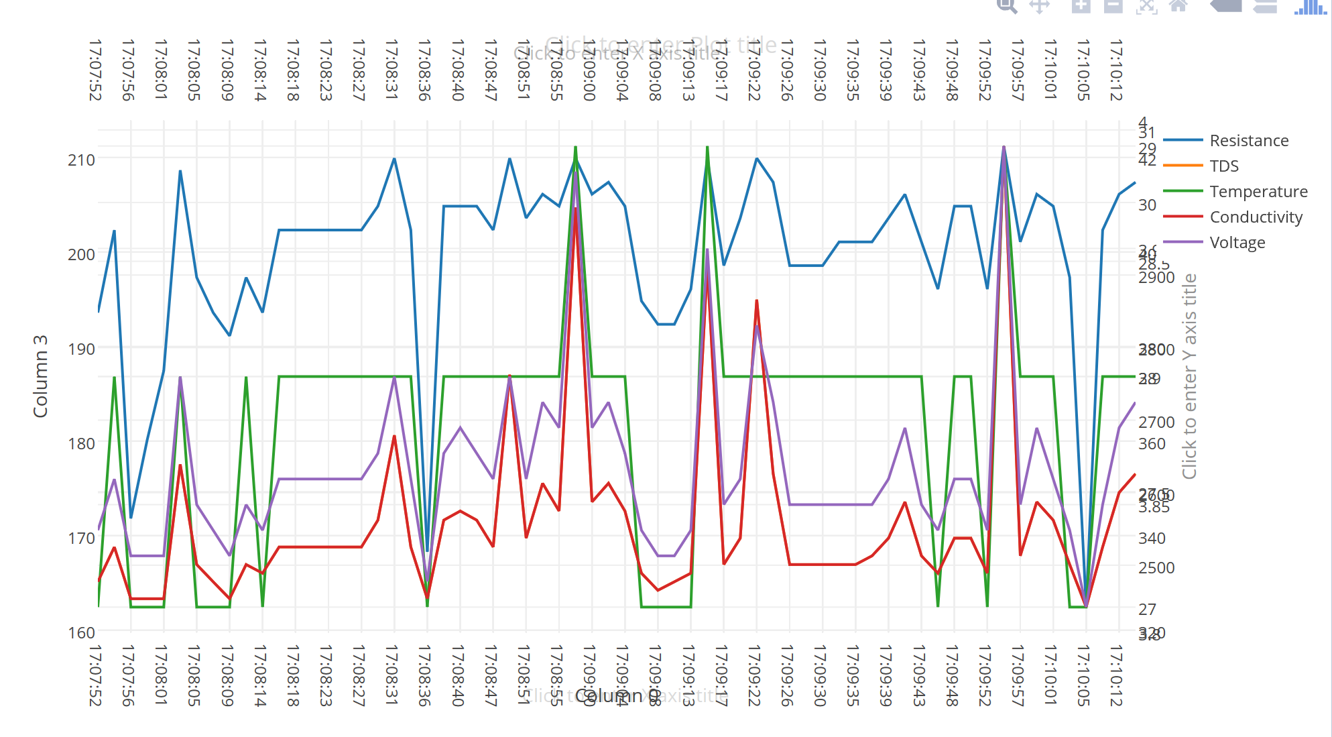The image size is (1332, 737).
Task: Click the Zoom out minus button
Action: (1113, 6)
